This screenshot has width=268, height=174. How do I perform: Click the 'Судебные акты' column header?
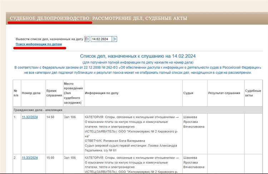tap(253, 93)
